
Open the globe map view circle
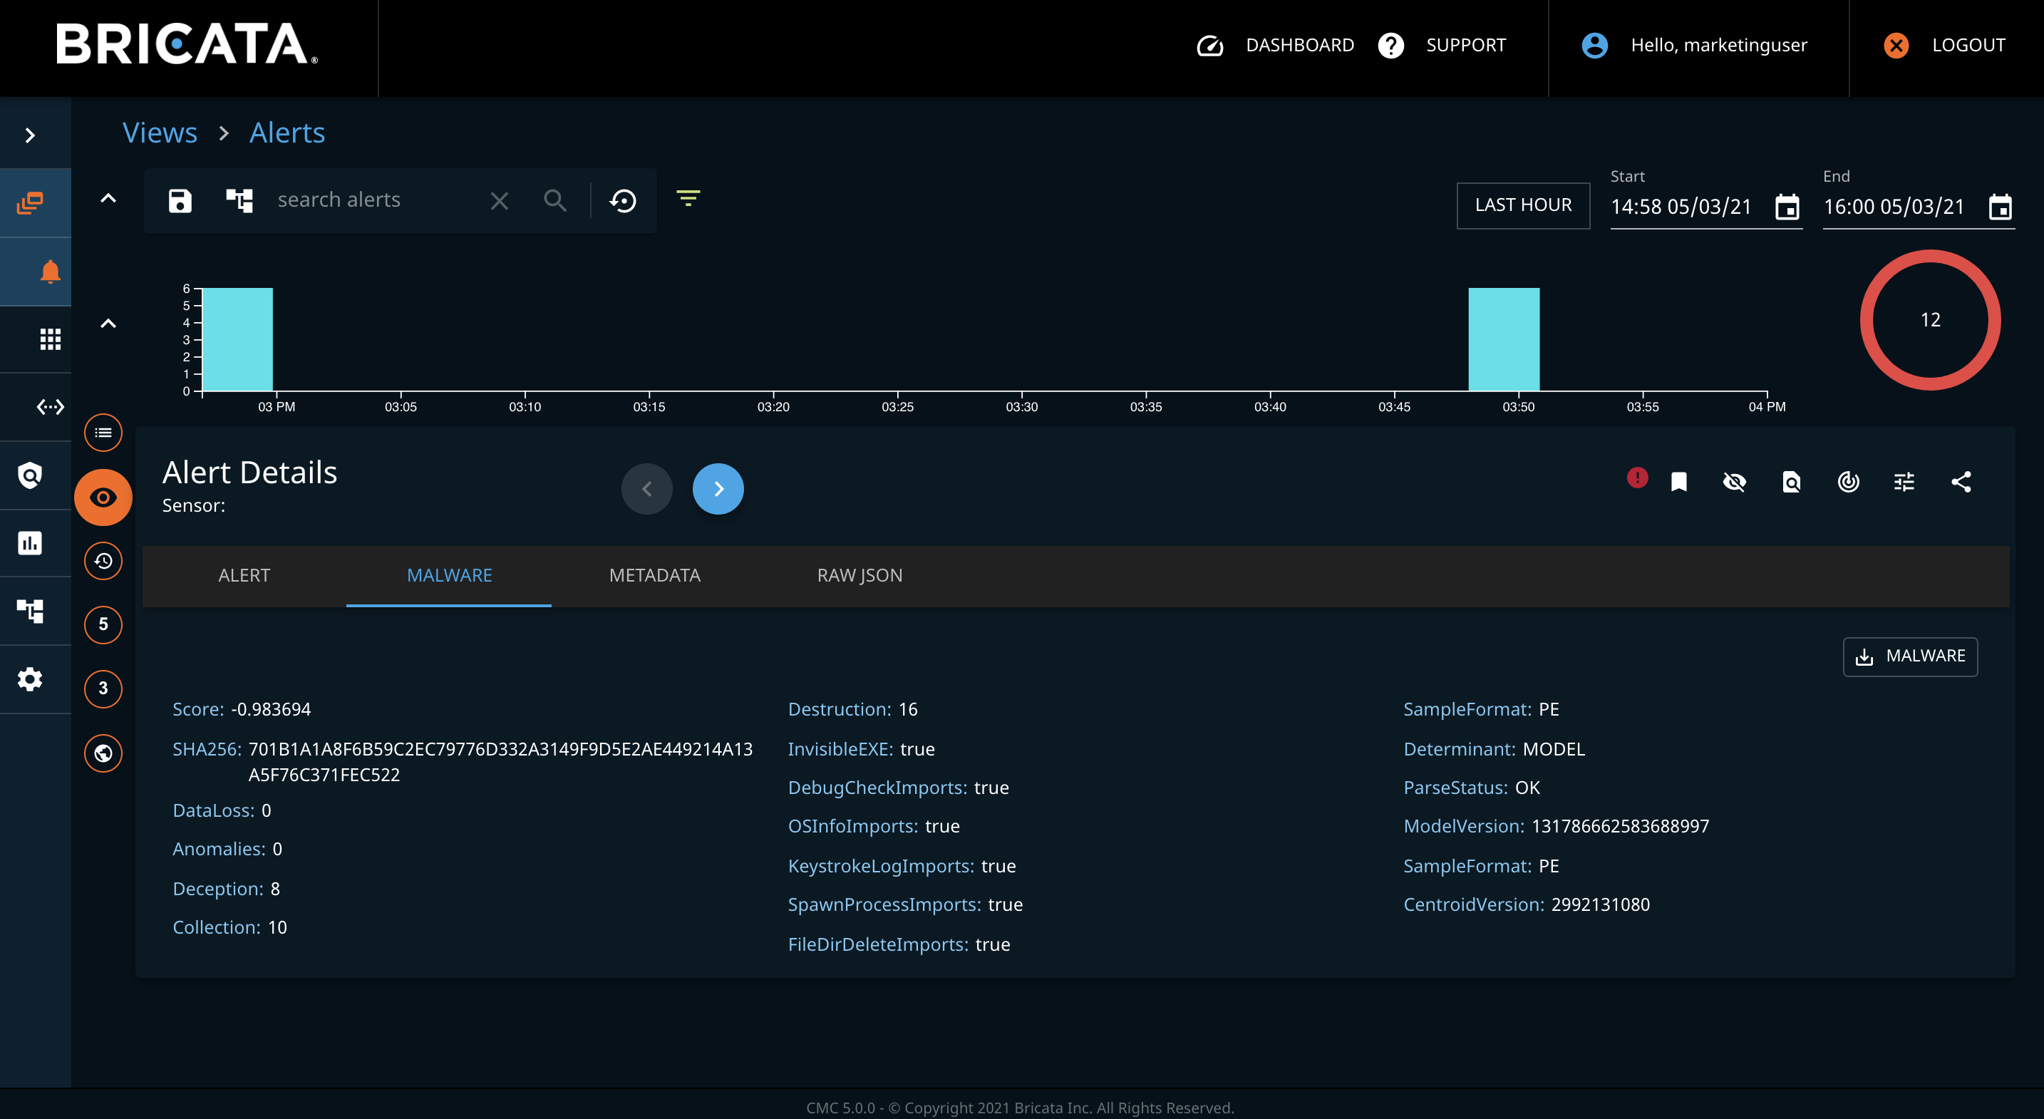click(x=103, y=753)
